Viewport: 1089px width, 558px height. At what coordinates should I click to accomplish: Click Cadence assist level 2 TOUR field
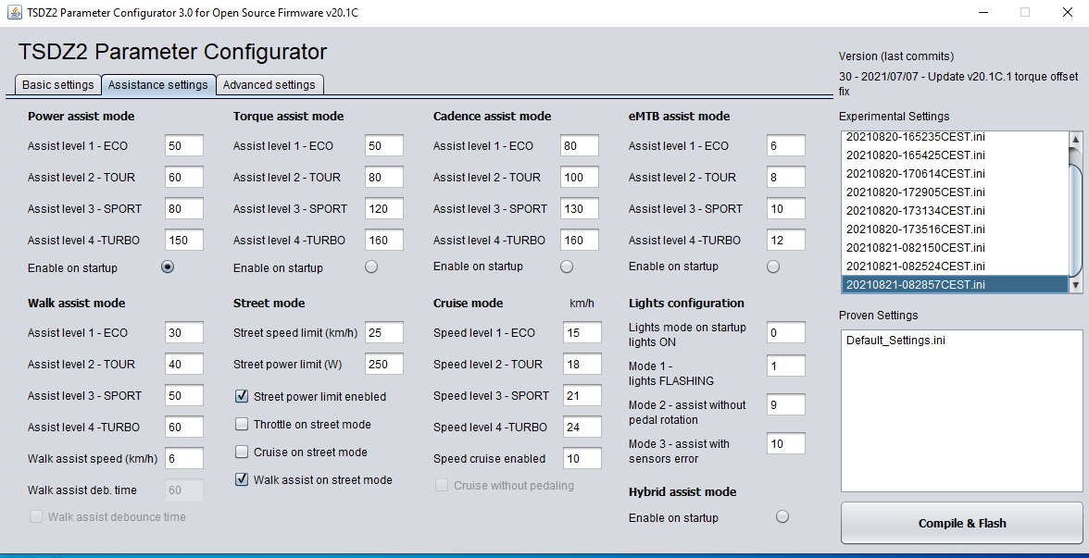[580, 177]
